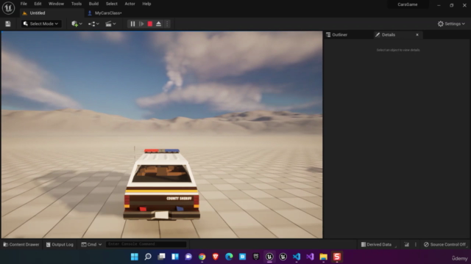Open the add content to project dropdown
This screenshot has height=264, width=471.
pos(77,24)
